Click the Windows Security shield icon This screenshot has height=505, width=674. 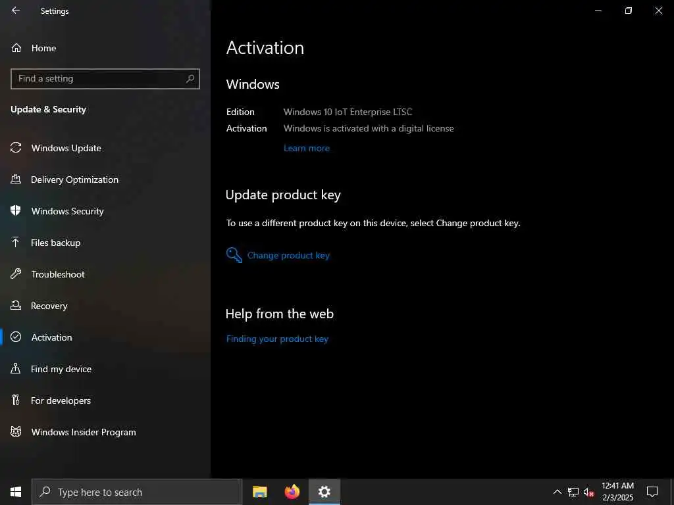[x=16, y=211]
